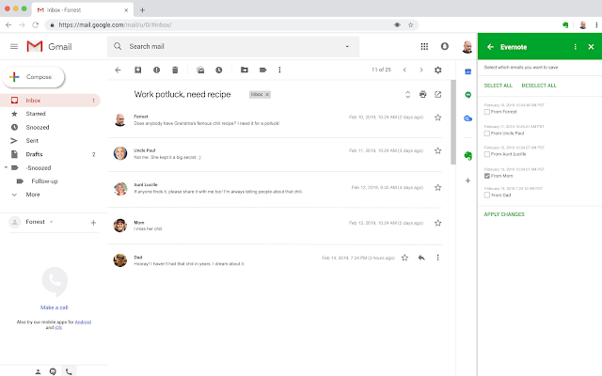
Task: Mark conversation as unread
Action: click(200, 70)
